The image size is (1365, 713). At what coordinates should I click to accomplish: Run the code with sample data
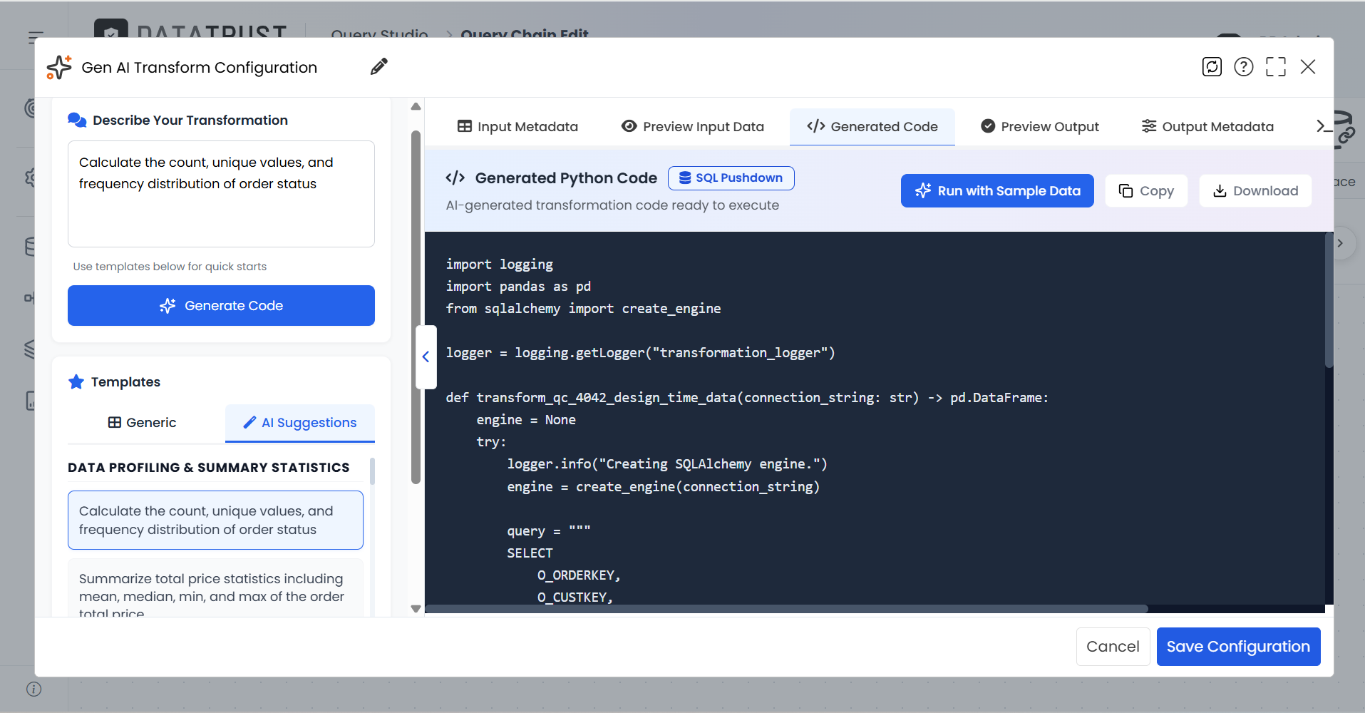[997, 191]
